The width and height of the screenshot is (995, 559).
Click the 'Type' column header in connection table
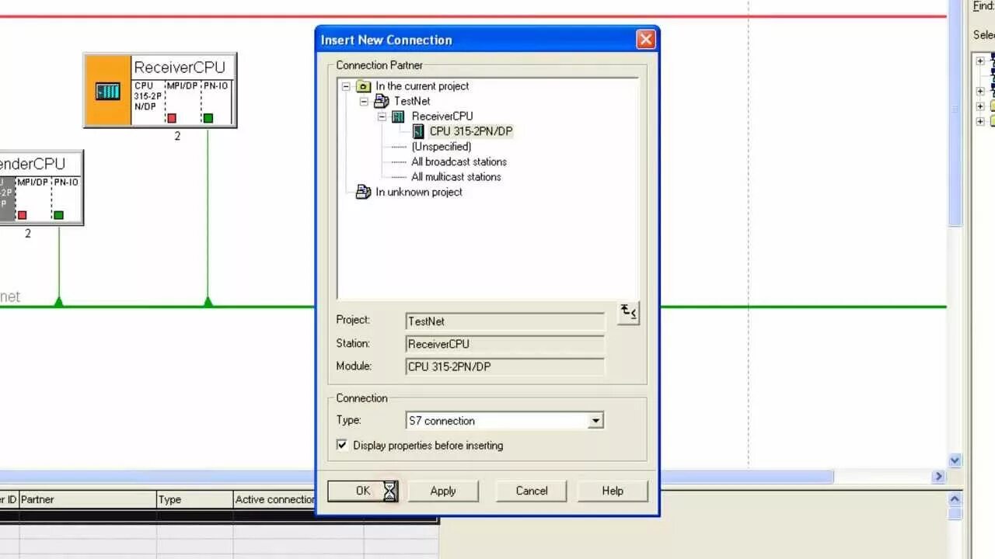tap(194, 499)
